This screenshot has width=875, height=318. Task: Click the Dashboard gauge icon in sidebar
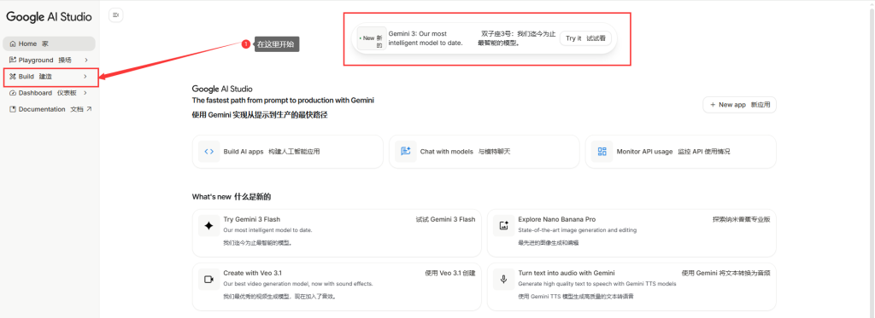click(x=13, y=93)
